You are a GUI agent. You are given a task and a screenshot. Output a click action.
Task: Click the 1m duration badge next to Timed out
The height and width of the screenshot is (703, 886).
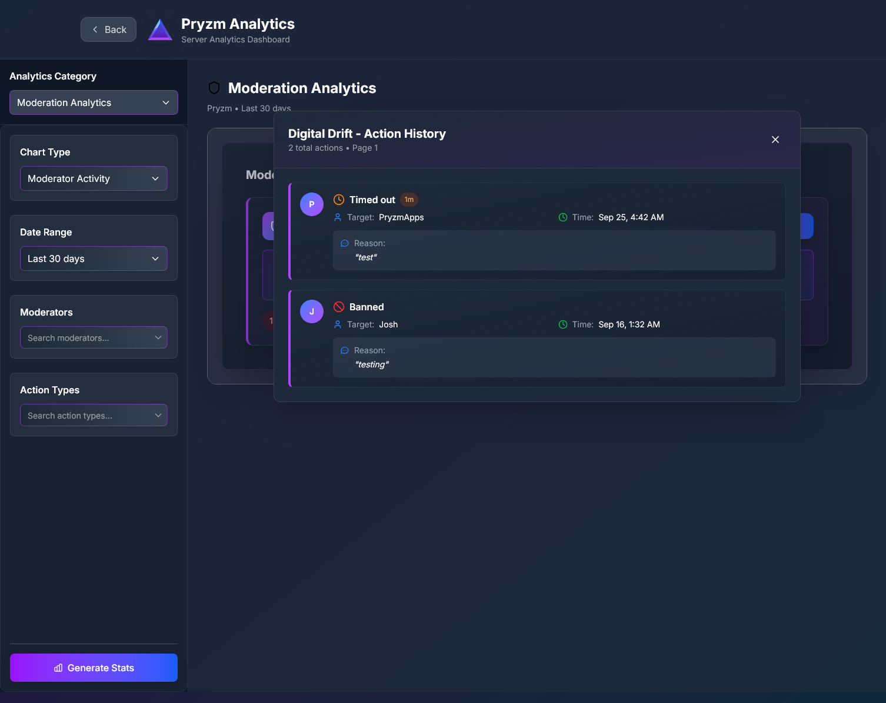pyautogui.click(x=409, y=199)
